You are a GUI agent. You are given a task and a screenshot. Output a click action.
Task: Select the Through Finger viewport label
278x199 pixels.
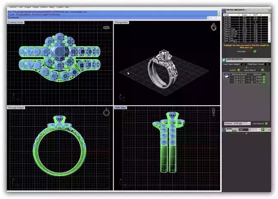tap(16, 108)
